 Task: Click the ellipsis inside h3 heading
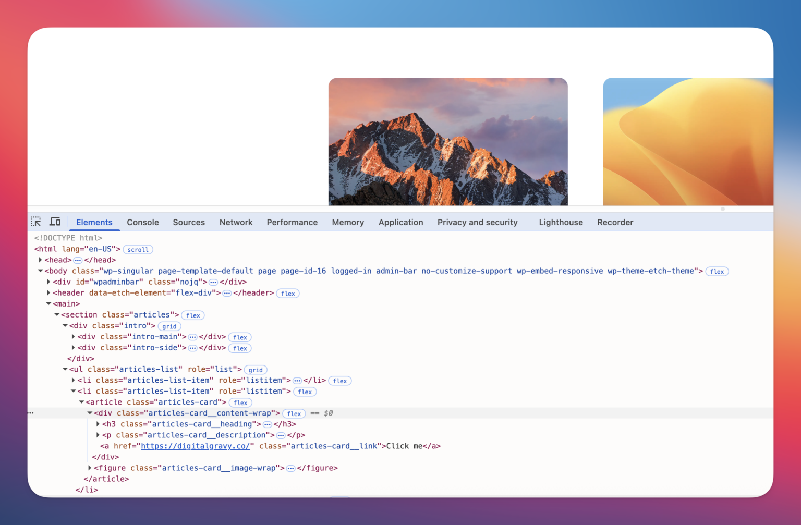click(x=267, y=424)
